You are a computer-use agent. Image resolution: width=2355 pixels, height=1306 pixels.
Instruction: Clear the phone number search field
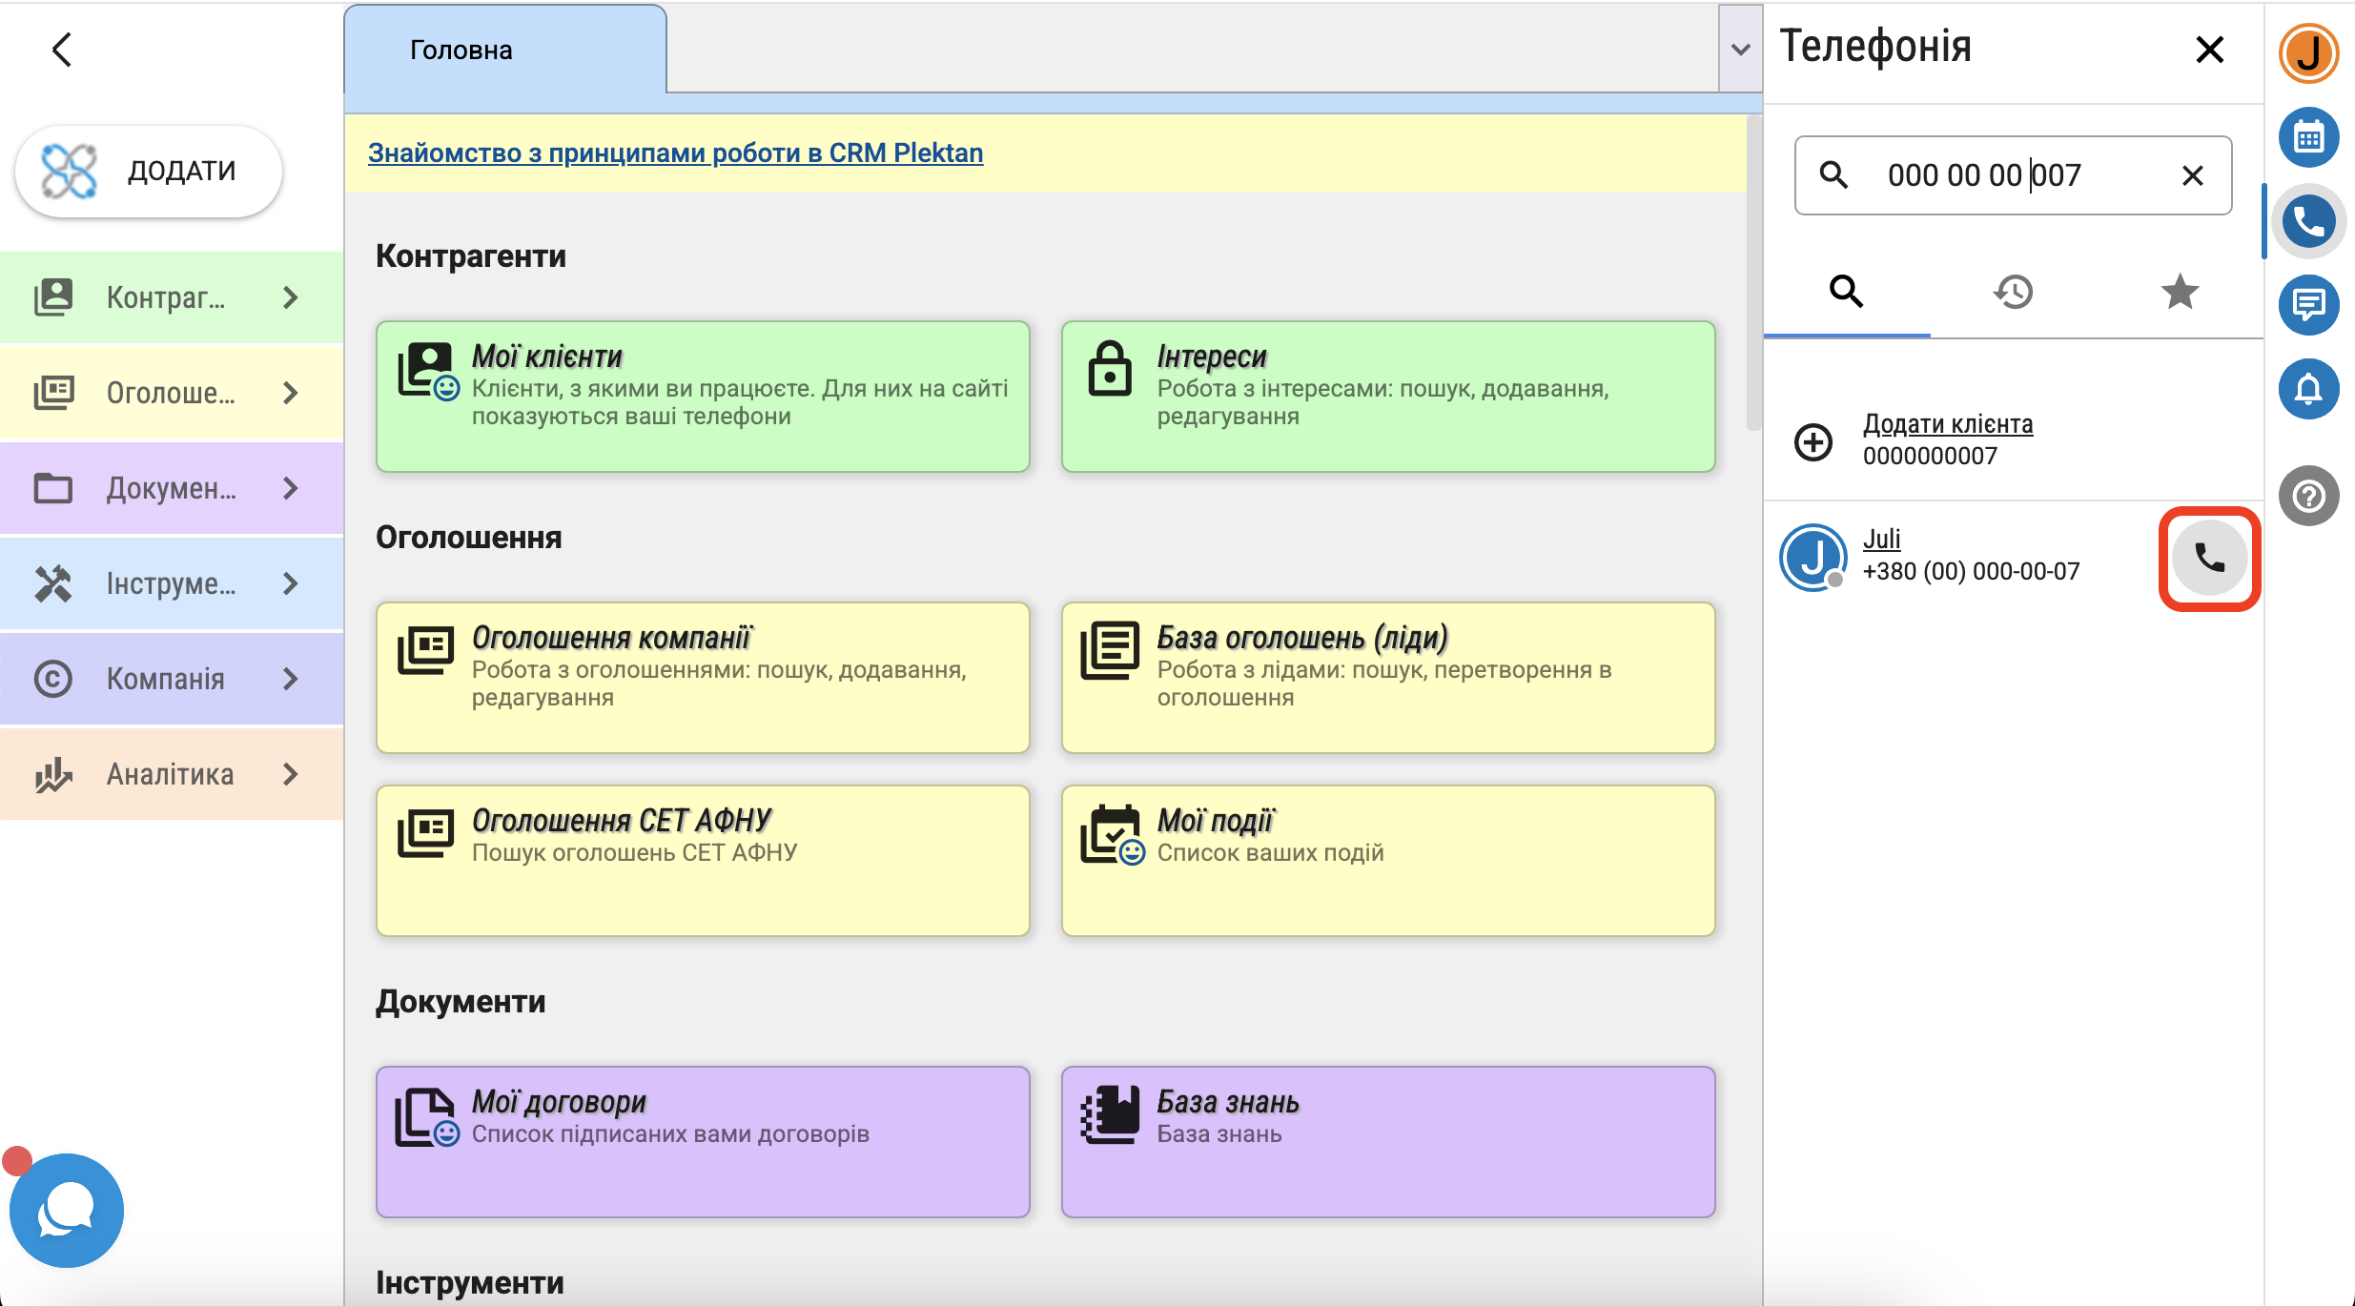tap(2192, 175)
